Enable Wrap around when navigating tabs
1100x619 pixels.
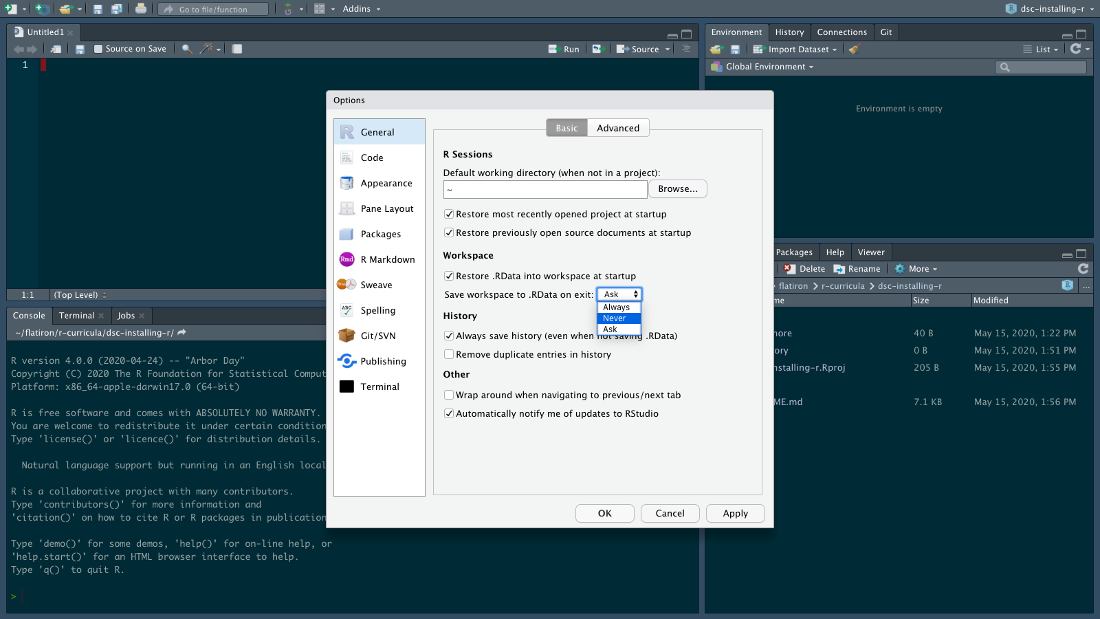click(x=449, y=395)
